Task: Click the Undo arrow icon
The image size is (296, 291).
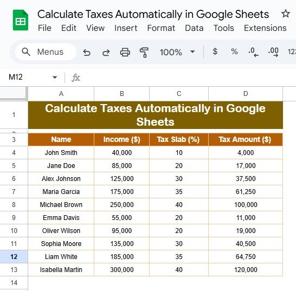Action: pyautogui.click(x=87, y=52)
